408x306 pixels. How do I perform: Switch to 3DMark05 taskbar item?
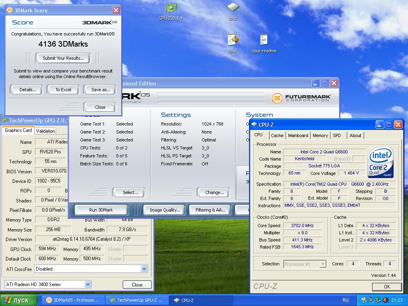point(73,300)
